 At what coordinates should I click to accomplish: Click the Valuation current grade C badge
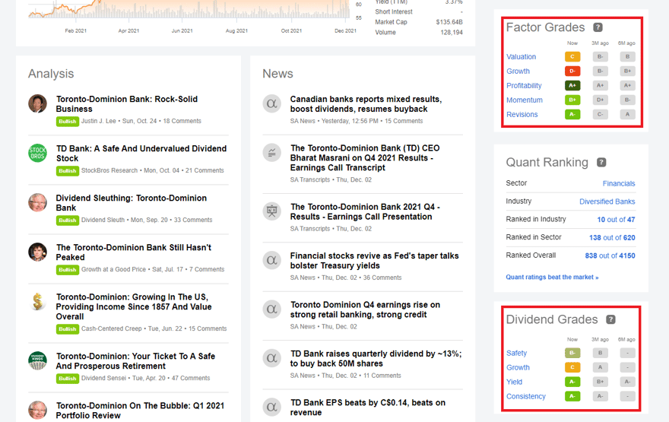572,57
